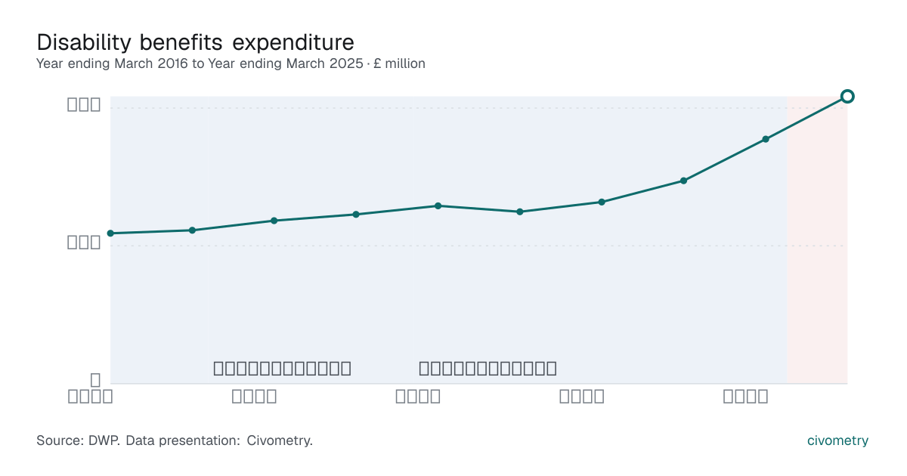This screenshot has height=476, width=907.
Task: Click the topmost y-axis tick label
Action: pyautogui.click(x=85, y=105)
